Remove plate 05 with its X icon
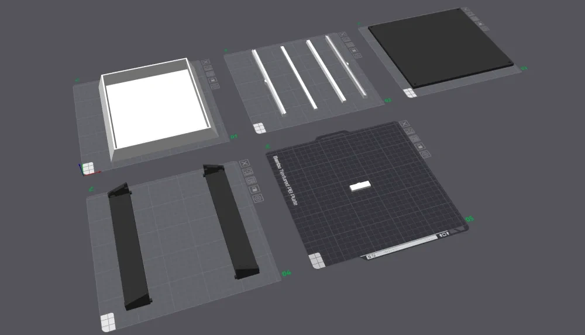Screen dimensions: 585x335 click(x=404, y=124)
